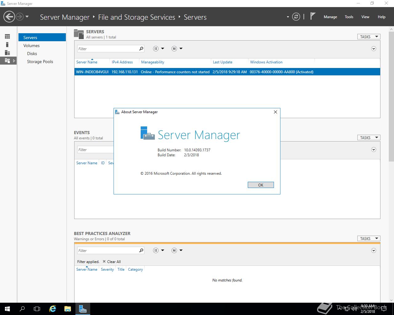Viewport: 394px width, 315px height.
Task: Open the Notifications flag icon
Action: (313, 16)
